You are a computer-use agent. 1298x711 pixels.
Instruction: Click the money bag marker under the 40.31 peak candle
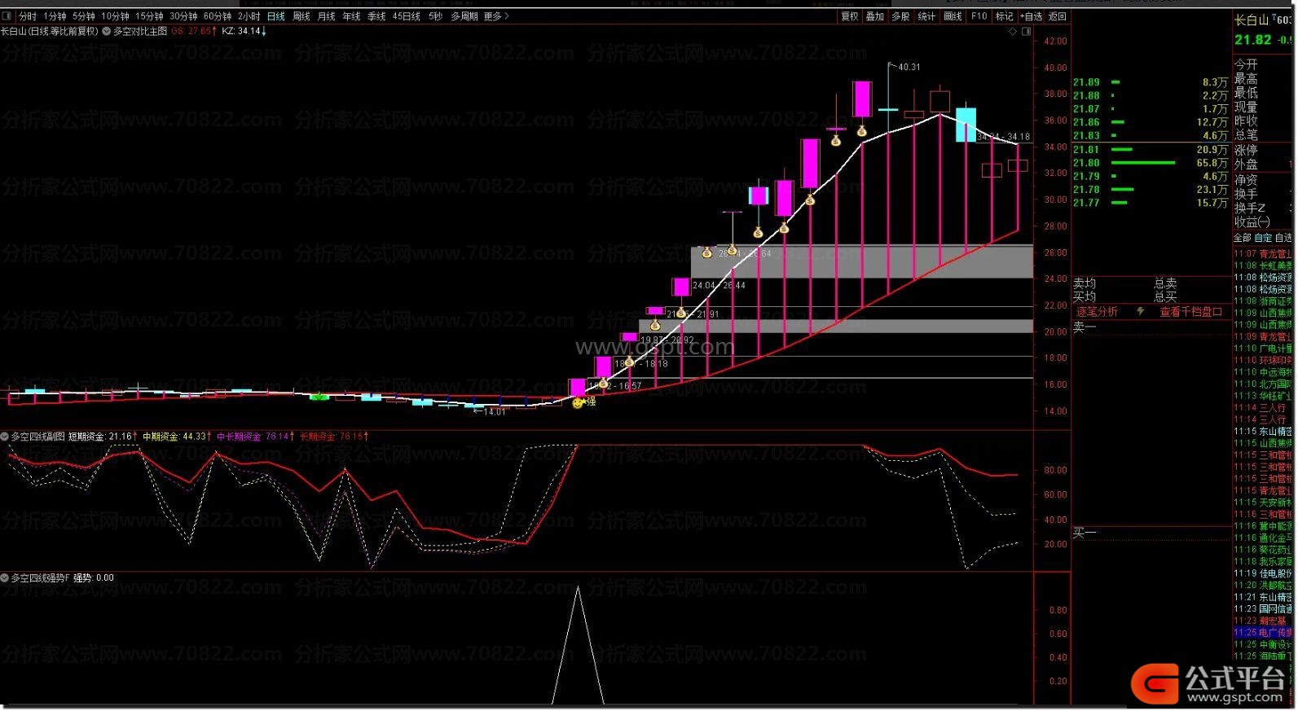861,130
